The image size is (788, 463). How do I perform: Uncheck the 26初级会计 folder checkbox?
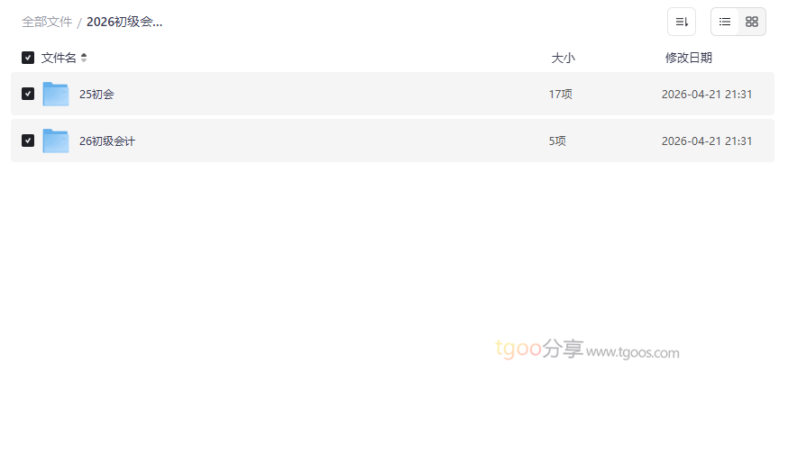[28, 141]
